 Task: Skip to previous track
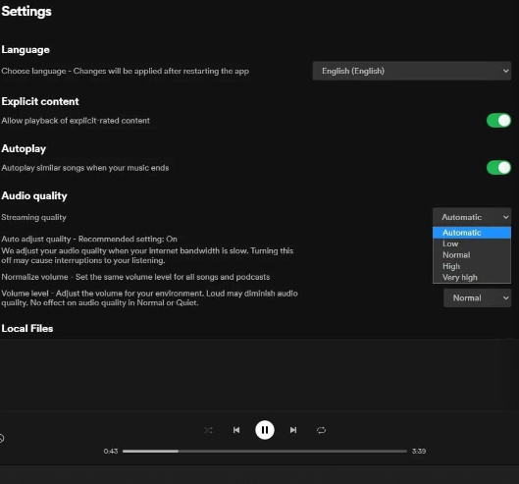(236, 430)
